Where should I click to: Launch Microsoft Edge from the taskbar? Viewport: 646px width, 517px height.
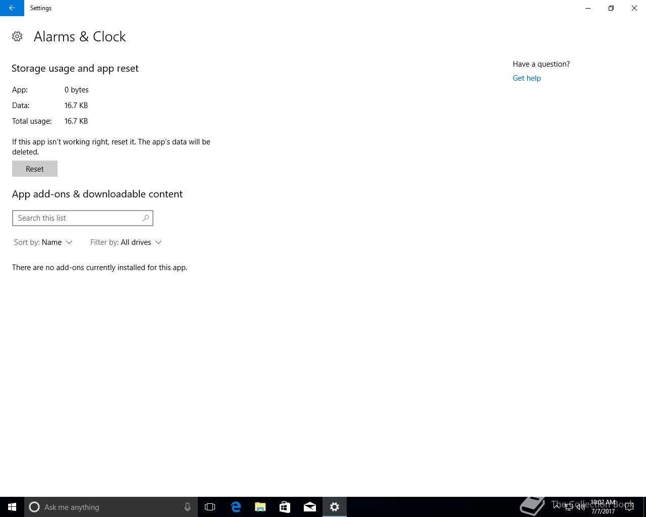pos(235,507)
